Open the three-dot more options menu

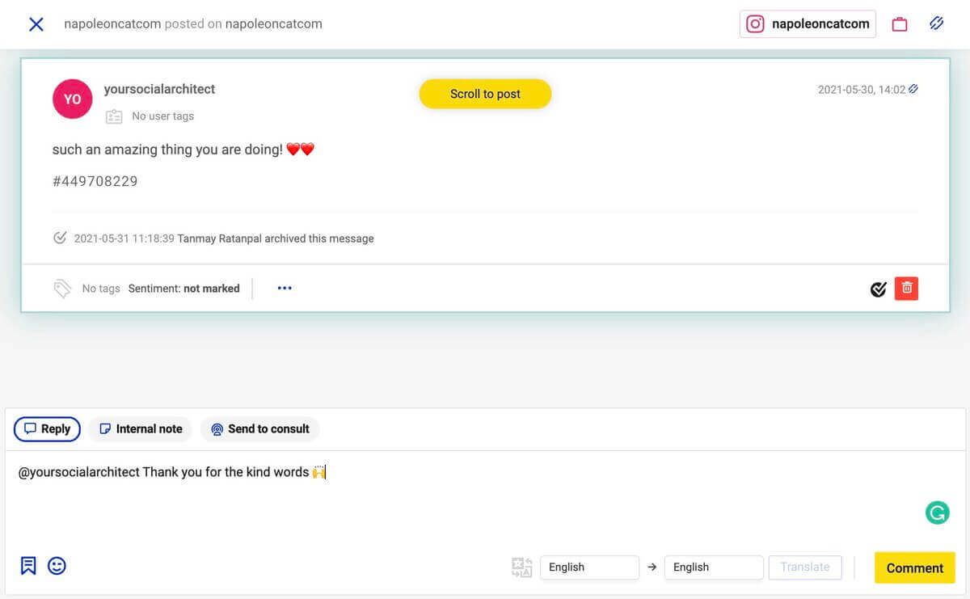pyautogui.click(x=285, y=288)
